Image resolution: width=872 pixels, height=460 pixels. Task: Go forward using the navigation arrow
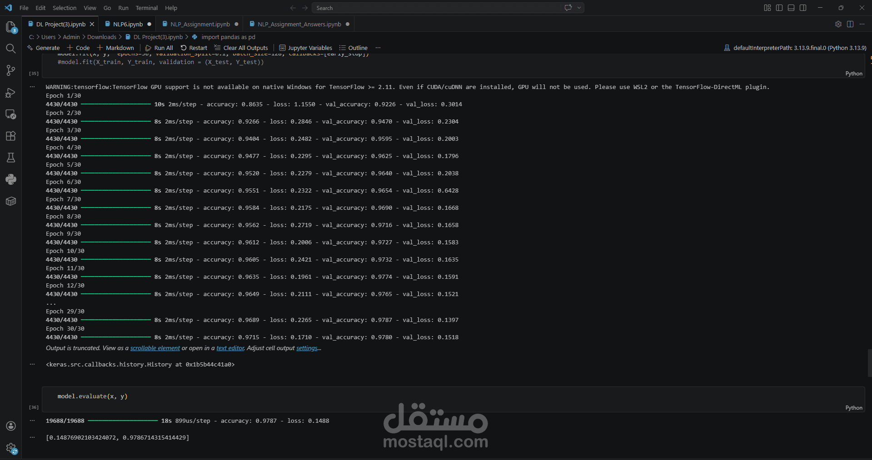point(305,8)
